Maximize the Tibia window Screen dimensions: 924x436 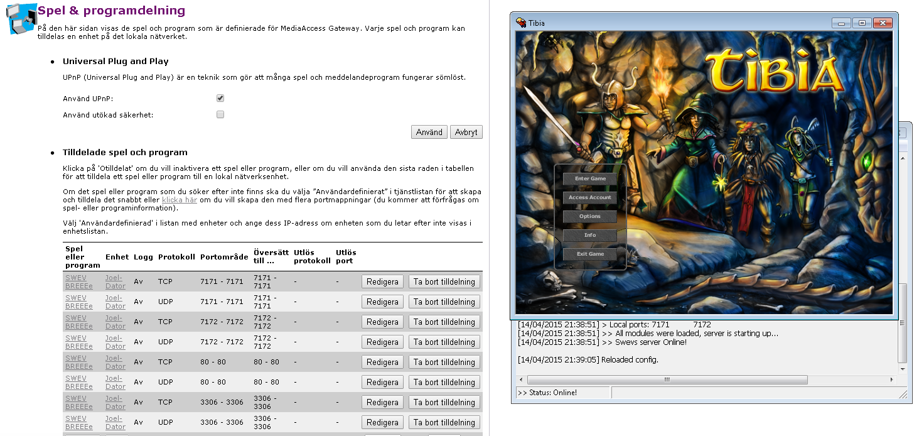click(x=862, y=23)
